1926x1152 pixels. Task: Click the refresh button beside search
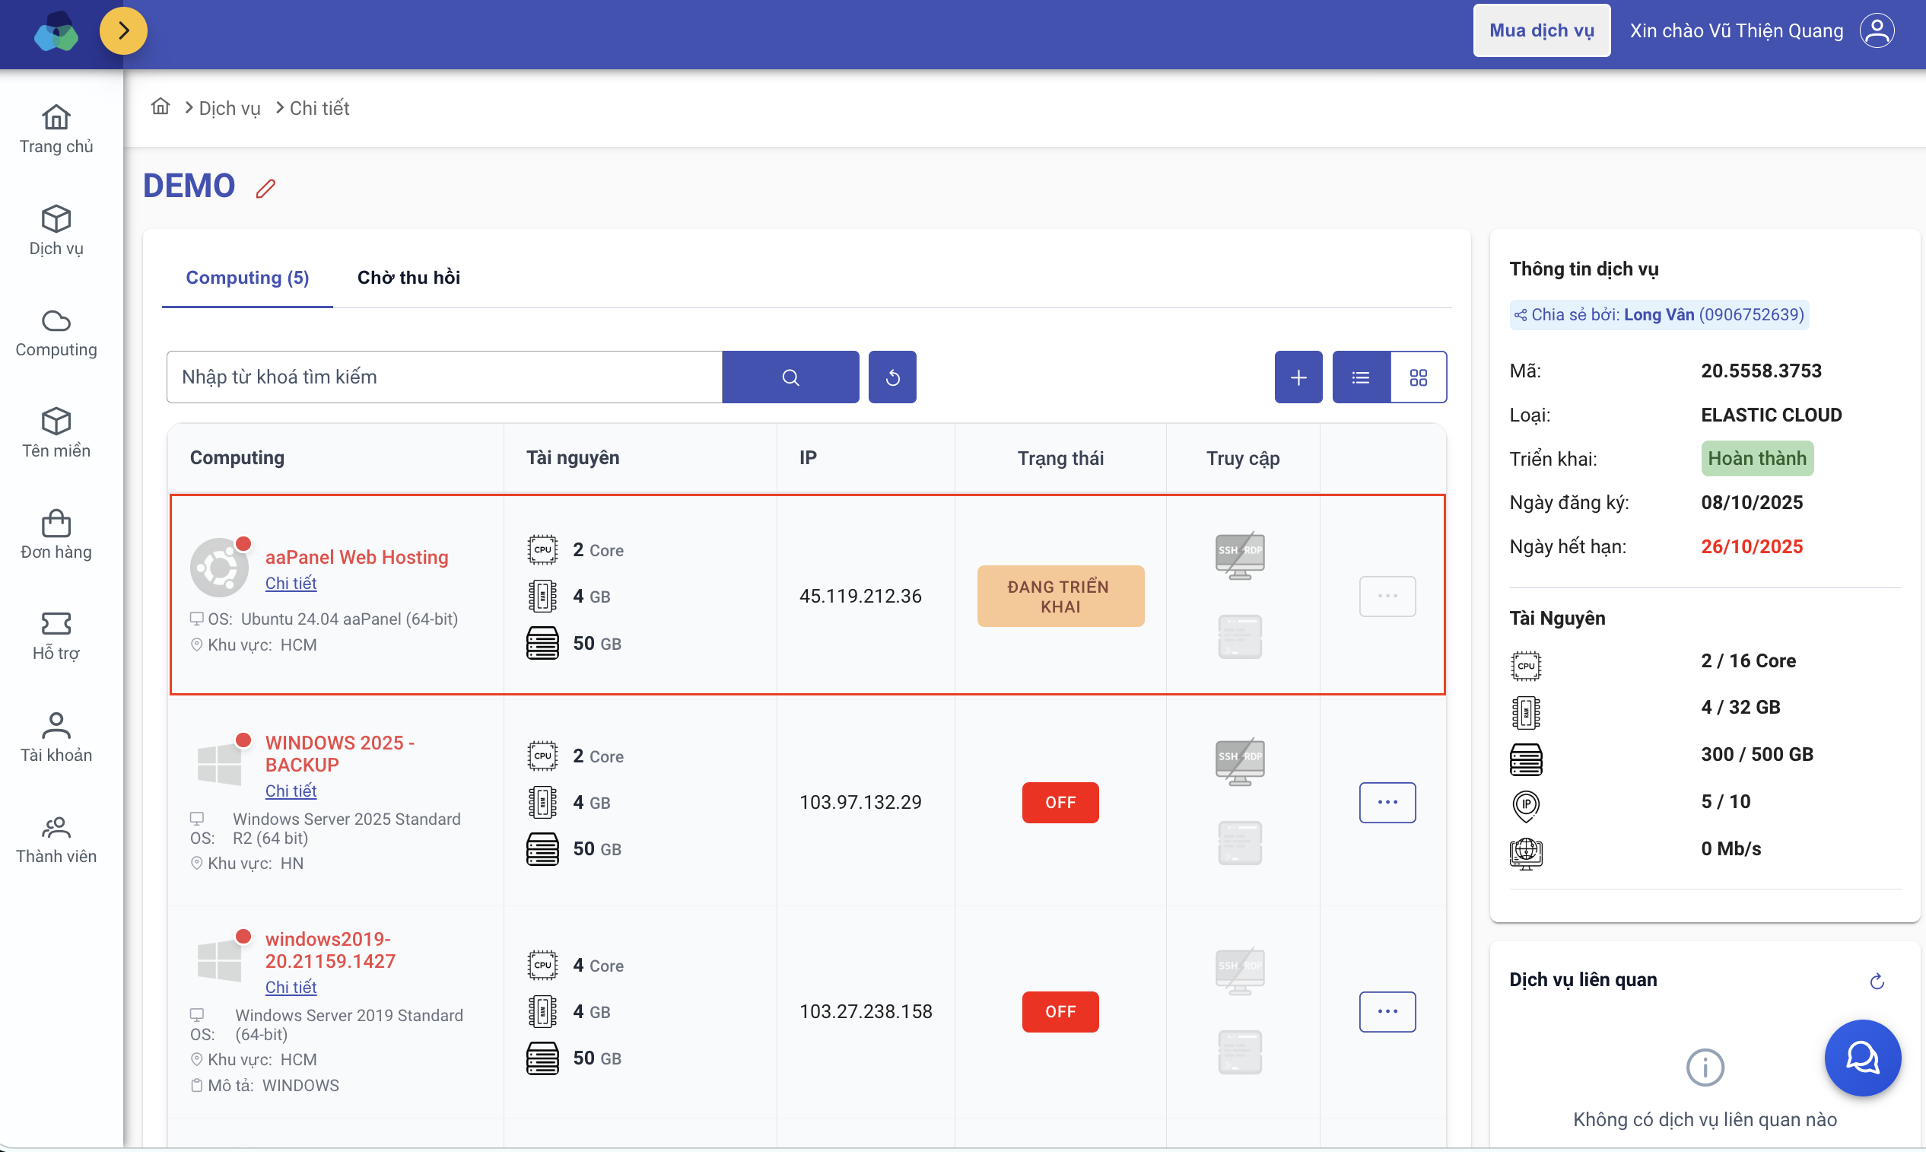click(891, 377)
